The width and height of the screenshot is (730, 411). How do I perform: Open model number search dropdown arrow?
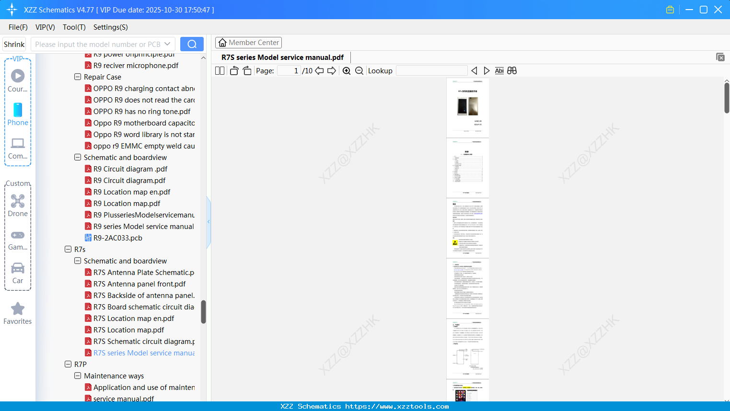tap(167, 44)
